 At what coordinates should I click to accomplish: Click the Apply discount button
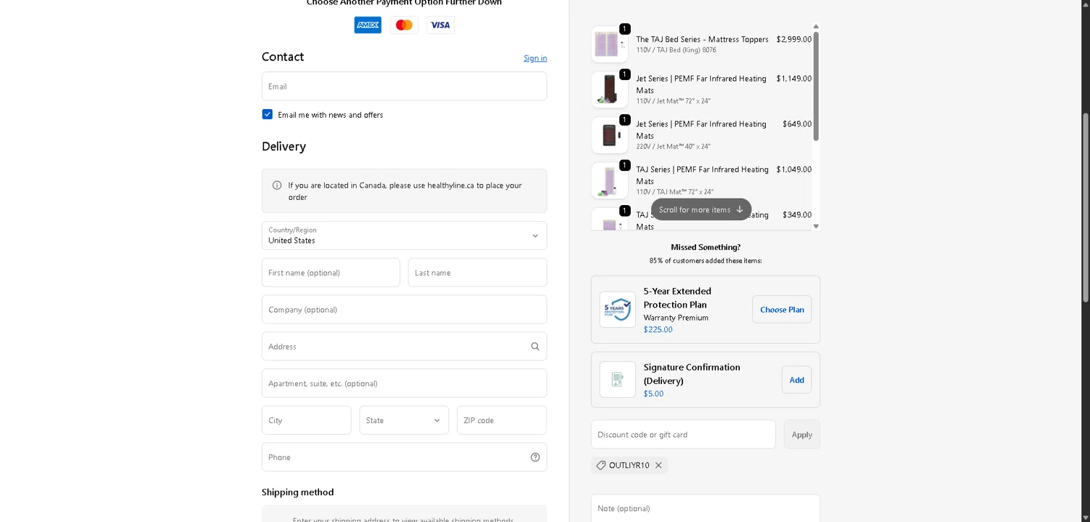tap(802, 435)
